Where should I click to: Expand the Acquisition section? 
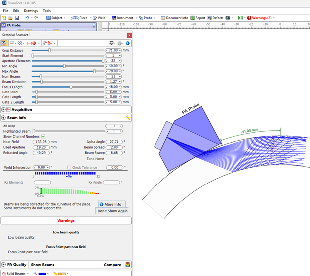pos(4,109)
